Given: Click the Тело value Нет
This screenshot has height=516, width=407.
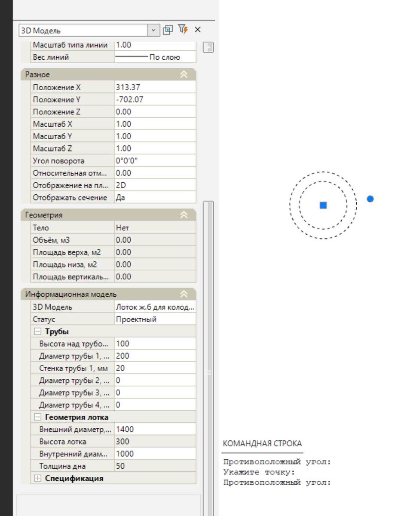Looking at the screenshot, I should point(155,228).
